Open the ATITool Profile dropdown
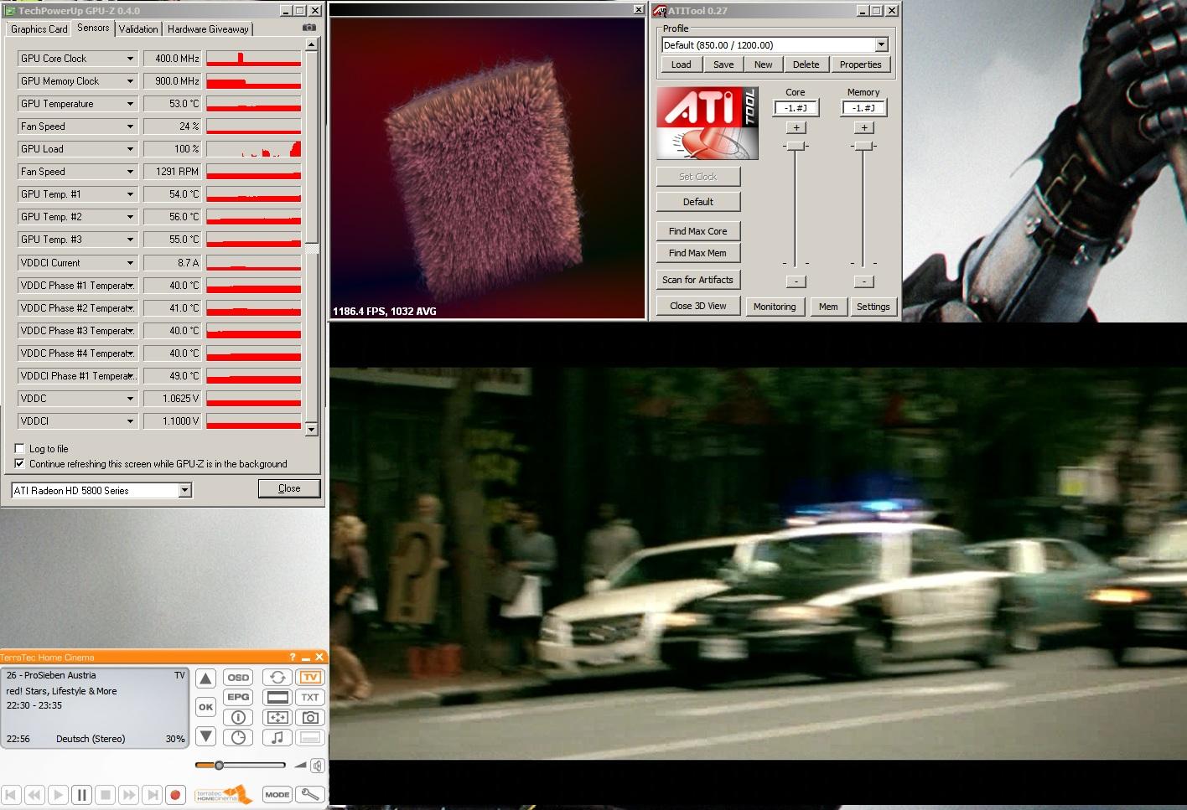Viewport: 1187px width, 810px height. 881,45
